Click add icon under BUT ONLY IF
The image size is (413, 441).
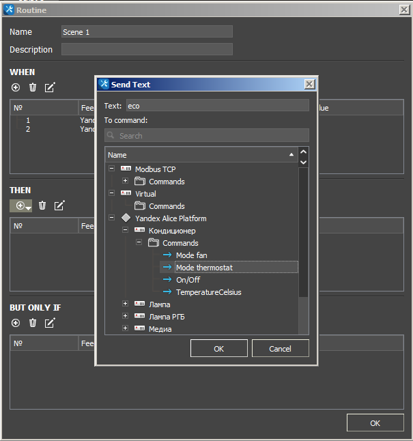tap(16, 323)
